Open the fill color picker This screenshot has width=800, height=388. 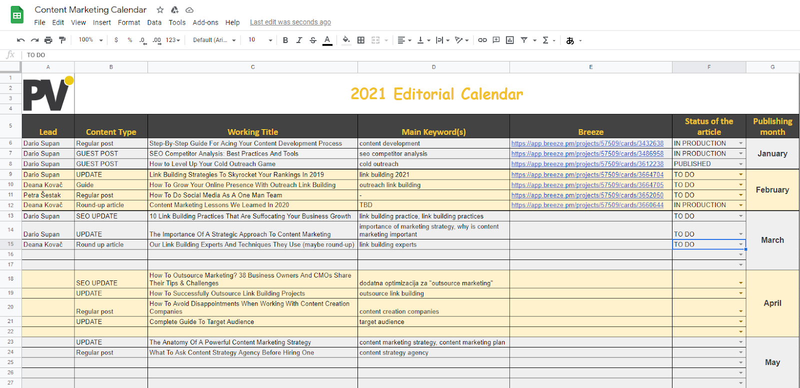coord(346,40)
